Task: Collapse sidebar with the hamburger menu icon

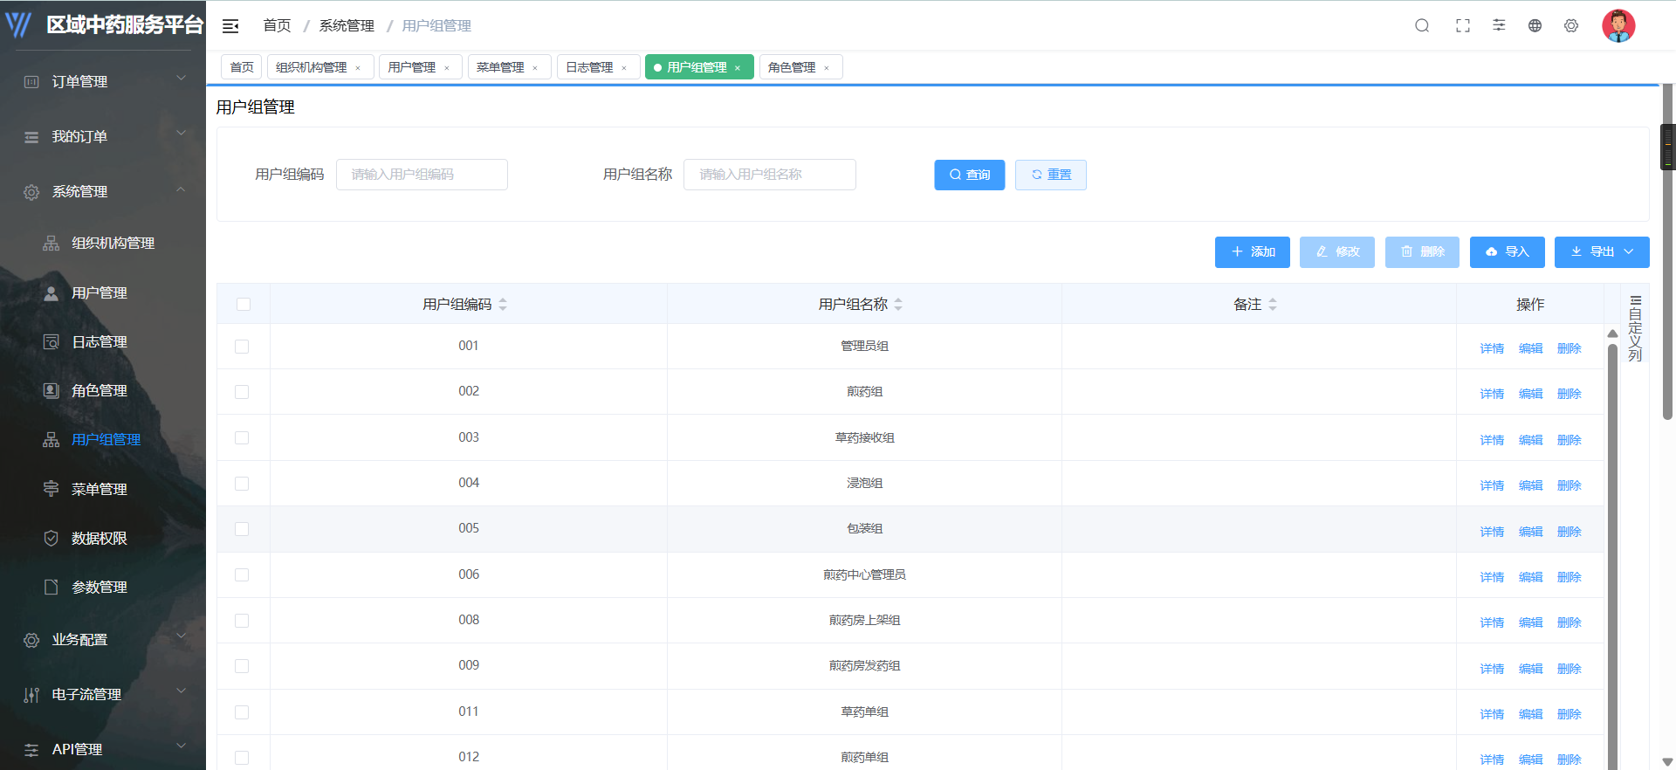Action: tap(230, 26)
